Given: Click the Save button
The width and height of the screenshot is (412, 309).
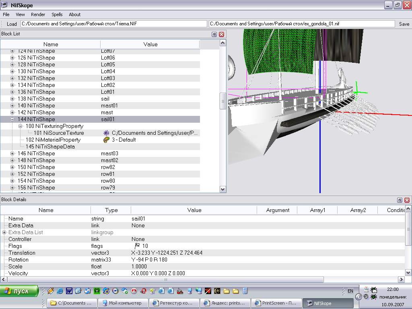Looking at the screenshot, I should [x=404, y=24].
